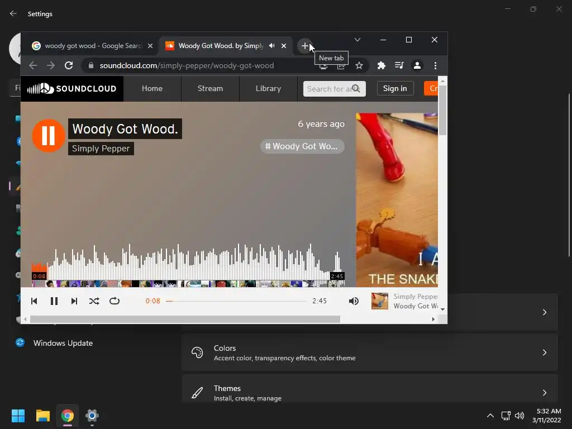Click the Sign in button
The width and height of the screenshot is (572, 429).
coord(395,88)
